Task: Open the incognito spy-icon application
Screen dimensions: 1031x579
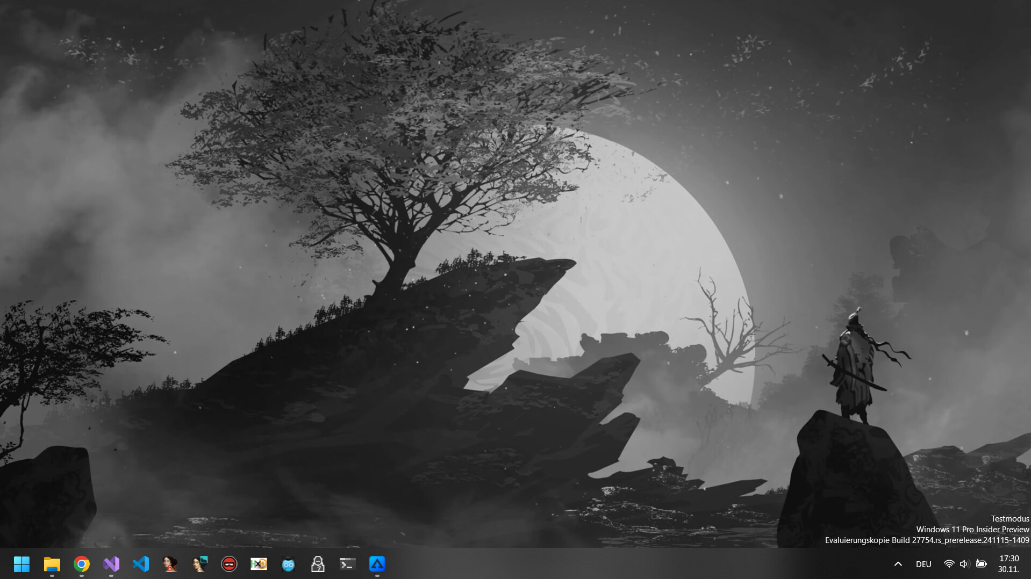Action: (318, 564)
